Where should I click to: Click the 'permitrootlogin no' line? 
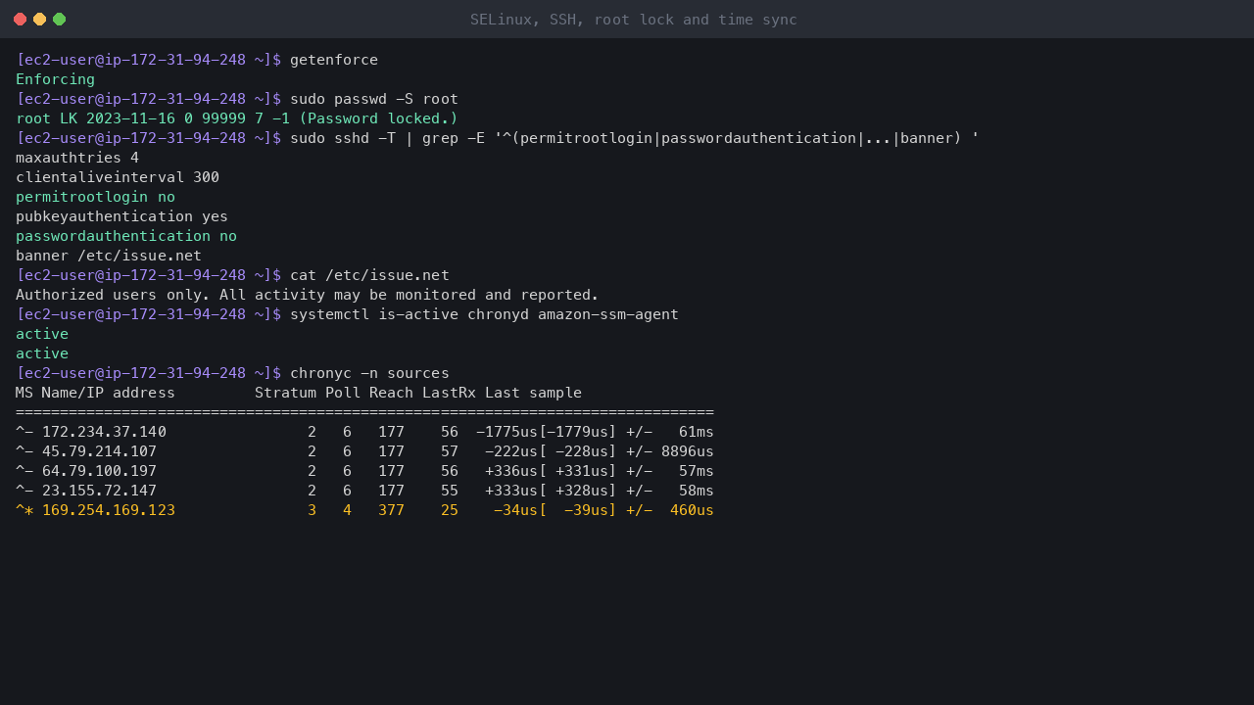(95, 197)
